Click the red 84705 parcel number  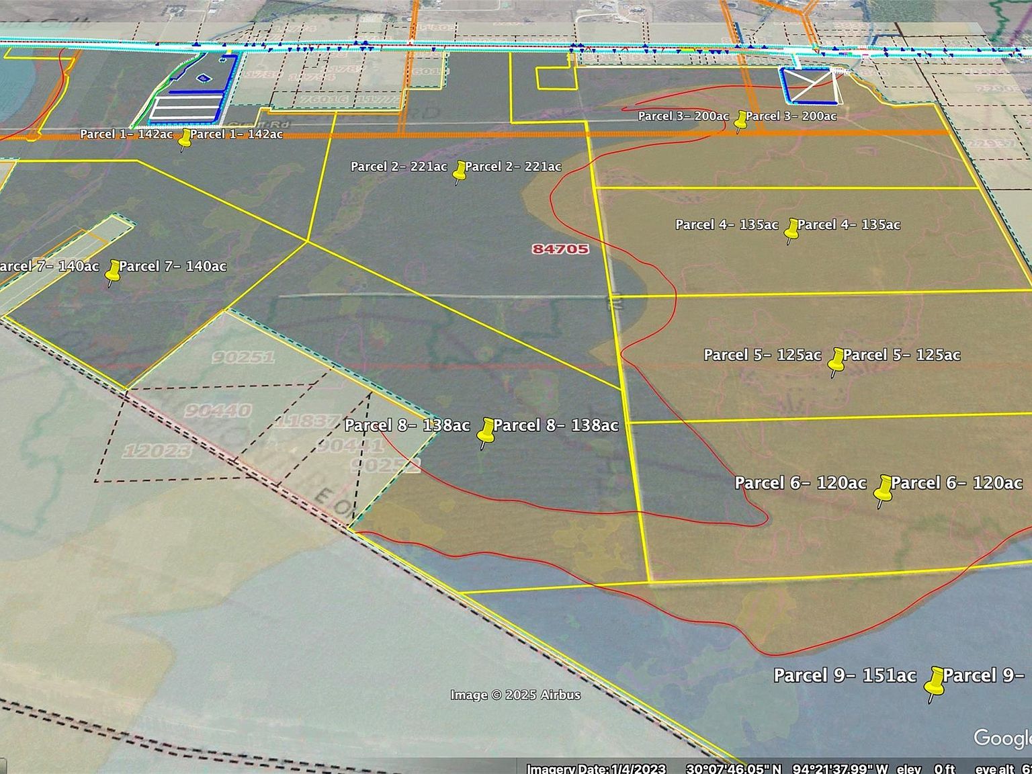pyautogui.click(x=560, y=249)
